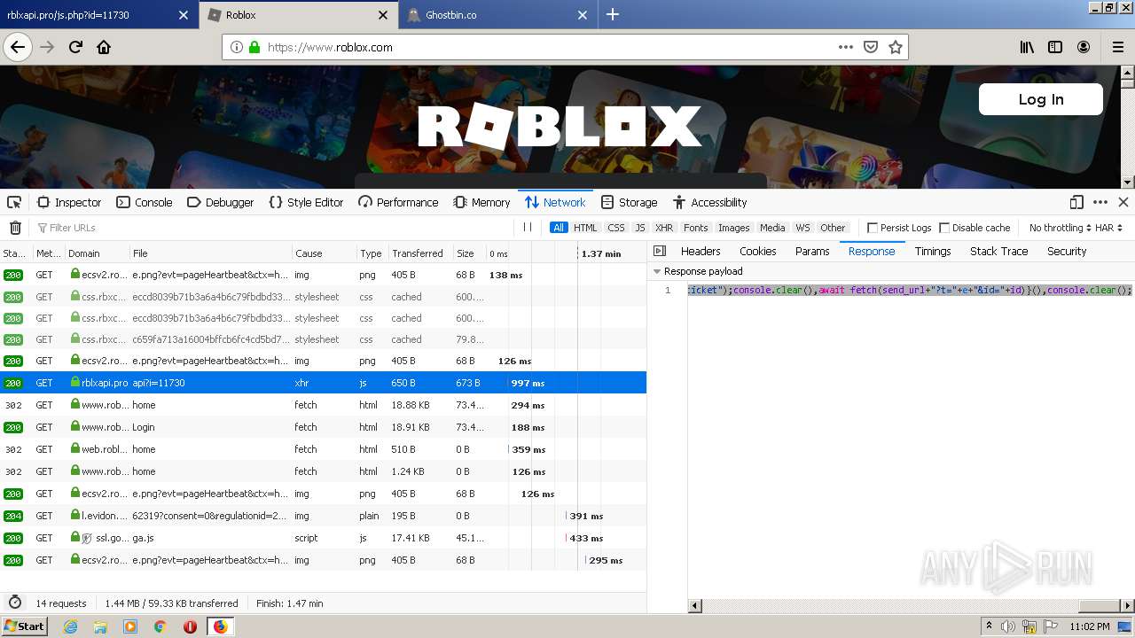Image resolution: width=1135 pixels, height=638 pixels.
Task: Hide the request details pane
Action: [x=659, y=252]
